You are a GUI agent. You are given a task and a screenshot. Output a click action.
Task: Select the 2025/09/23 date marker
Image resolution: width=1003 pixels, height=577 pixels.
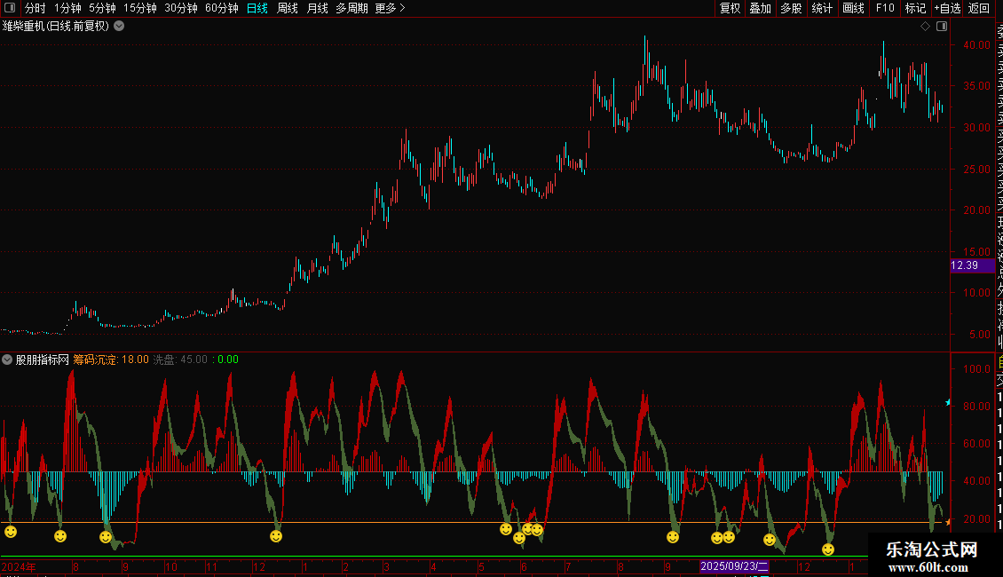(734, 566)
